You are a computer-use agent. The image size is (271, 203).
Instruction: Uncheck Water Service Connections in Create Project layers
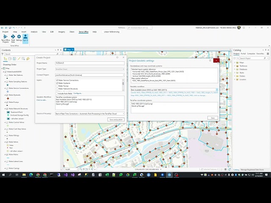pos(57,80)
